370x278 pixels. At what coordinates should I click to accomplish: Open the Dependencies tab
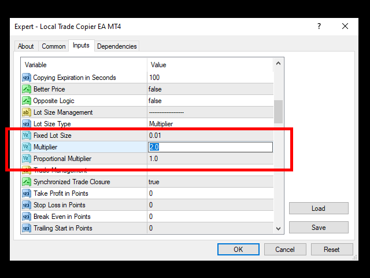coord(117,46)
